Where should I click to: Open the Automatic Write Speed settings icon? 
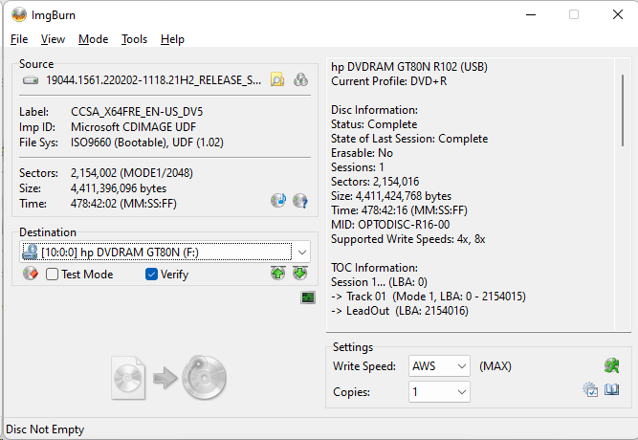coord(611,365)
